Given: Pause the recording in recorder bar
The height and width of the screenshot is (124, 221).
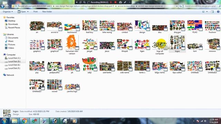Looking at the screenshot, I should click(111, 2).
